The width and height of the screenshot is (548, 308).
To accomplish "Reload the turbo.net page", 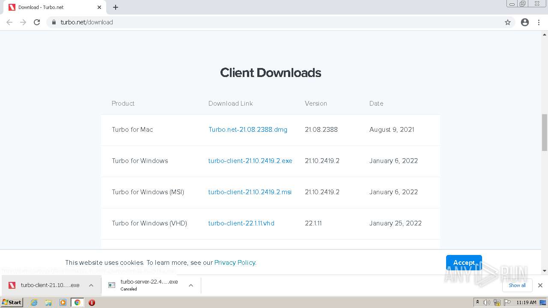I will pos(37,22).
